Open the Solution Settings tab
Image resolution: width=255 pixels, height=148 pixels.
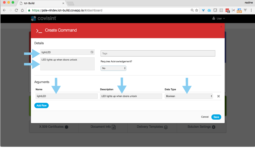pyautogui.click(x=201, y=127)
